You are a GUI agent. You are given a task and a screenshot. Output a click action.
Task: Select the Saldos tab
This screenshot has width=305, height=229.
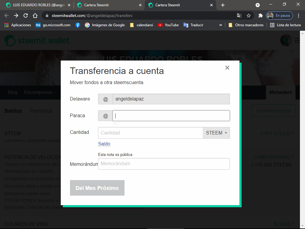click(13, 111)
